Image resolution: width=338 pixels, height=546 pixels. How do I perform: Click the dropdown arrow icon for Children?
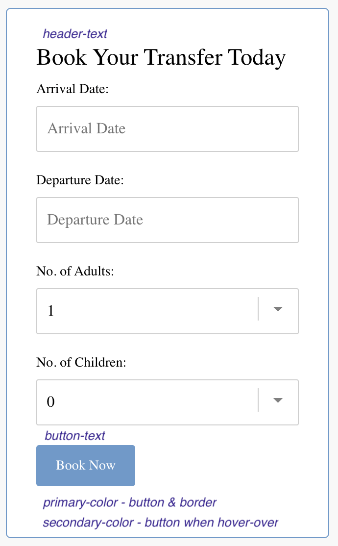pos(278,400)
